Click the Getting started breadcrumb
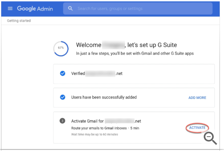The width and height of the screenshot is (224, 151). 19,21
